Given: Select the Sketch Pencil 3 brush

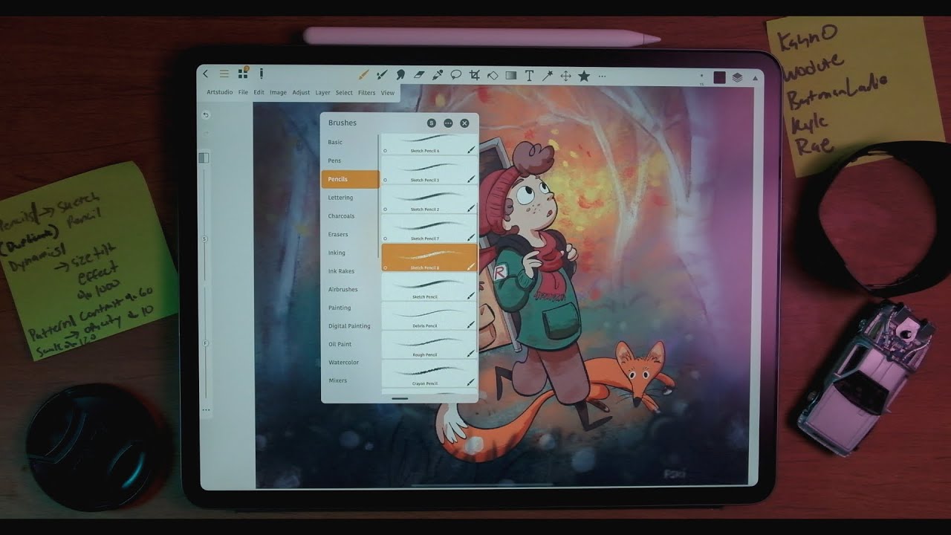Looking at the screenshot, I should click(x=429, y=170).
